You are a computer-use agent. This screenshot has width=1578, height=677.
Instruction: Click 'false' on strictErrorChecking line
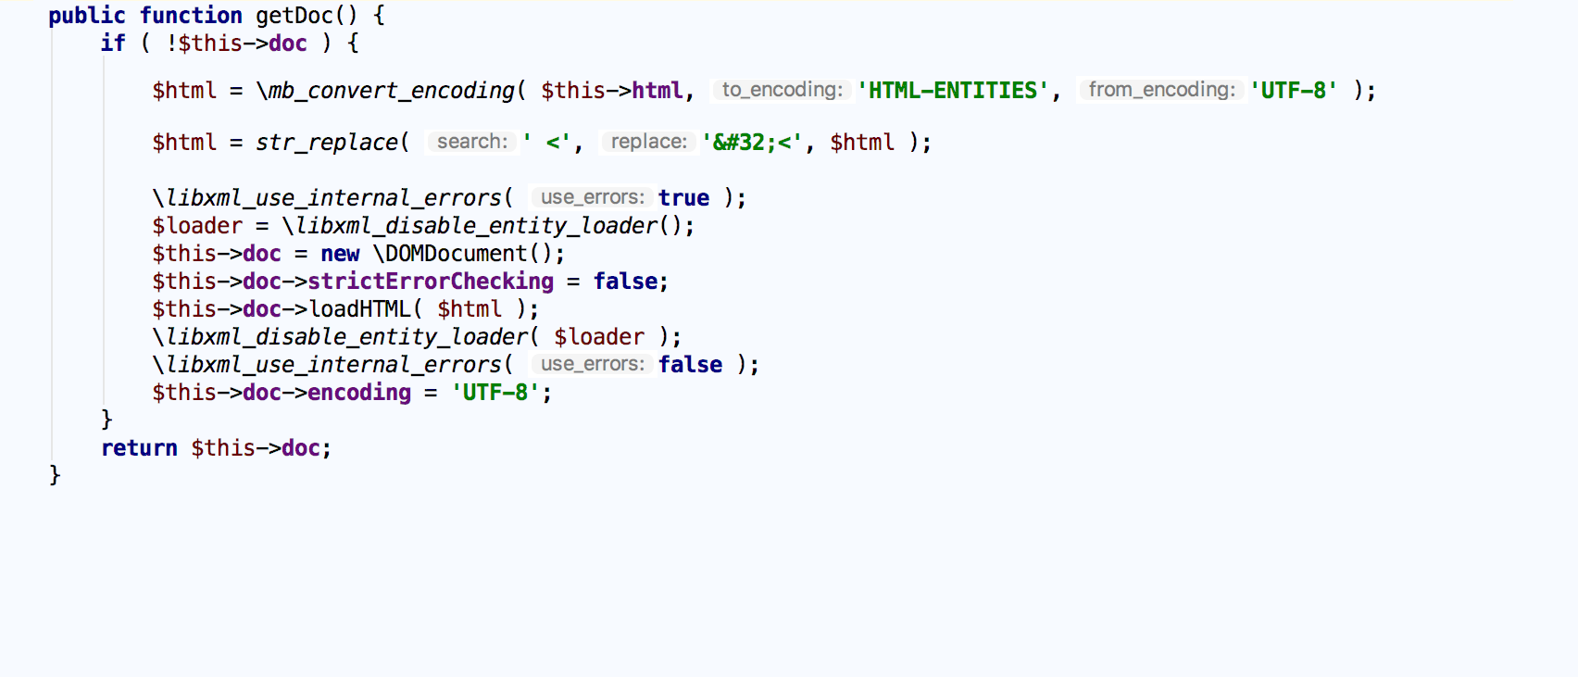[625, 282]
